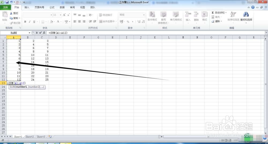The image size is (268, 144).
Task: Click the Save icon in quick access toolbar
Action: coord(7,2)
